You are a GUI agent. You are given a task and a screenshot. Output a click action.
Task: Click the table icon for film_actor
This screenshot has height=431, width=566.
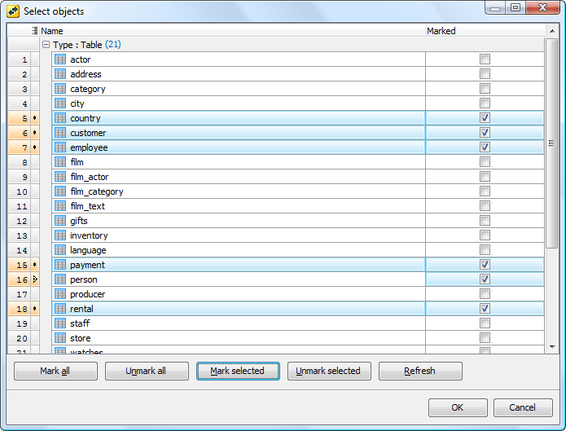click(x=59, y=177)
